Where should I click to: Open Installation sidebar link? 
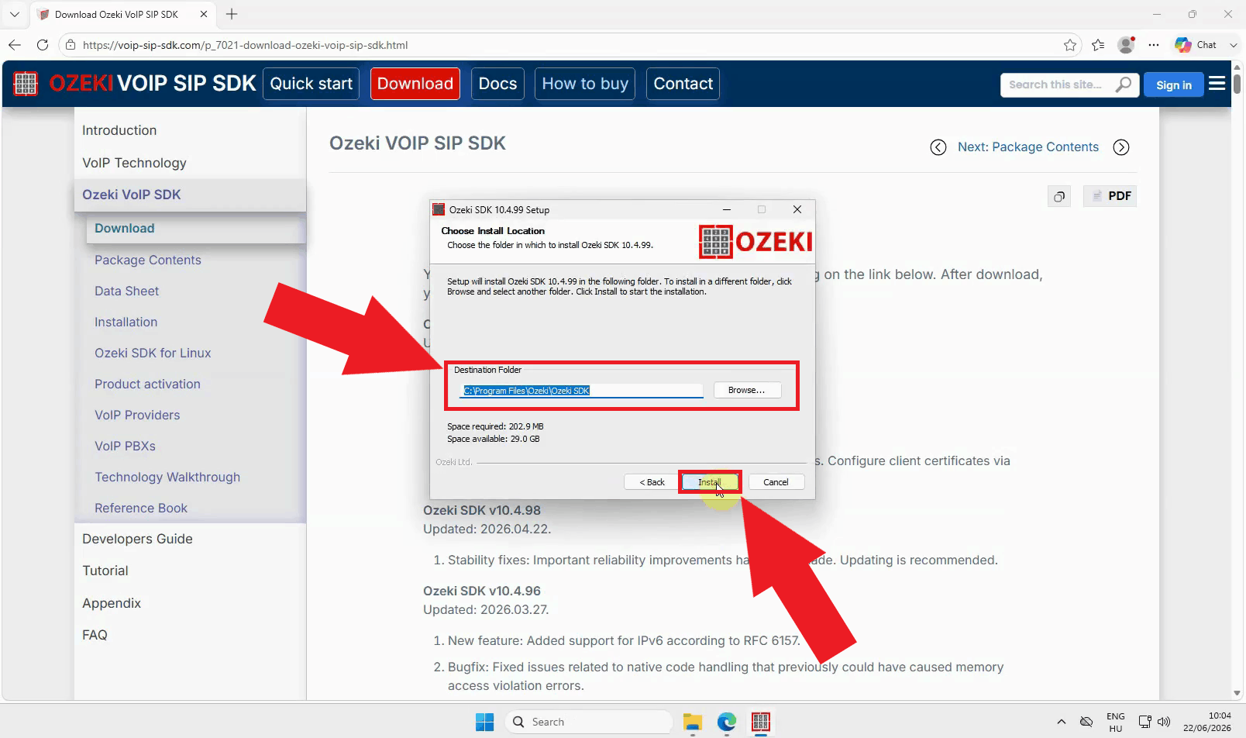pyautogui.click(x=126, y=322)
